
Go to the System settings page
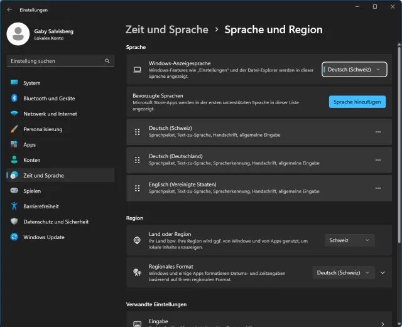tap(32, 83)
